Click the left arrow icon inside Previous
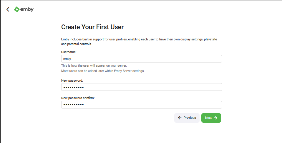Image resolution: width=282 pixels, height=143 pixels. (180, 118)
